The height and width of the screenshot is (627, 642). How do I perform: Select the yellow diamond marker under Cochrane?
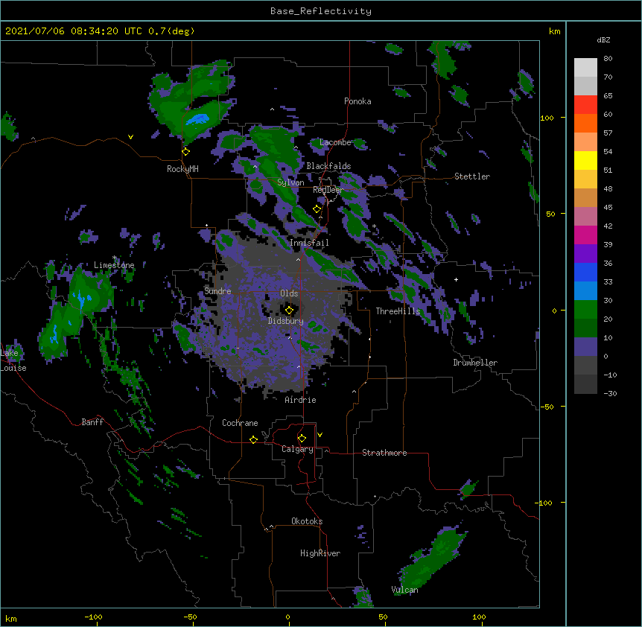coord(253,439)
